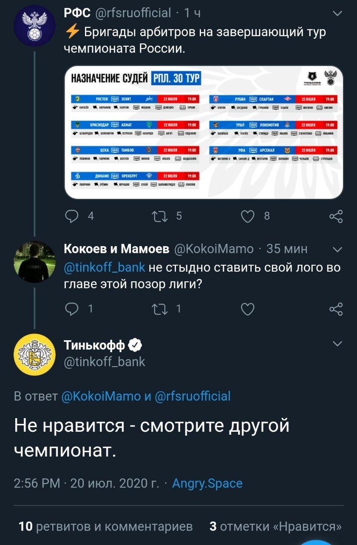Image resolution: width=357 pixels, height=545 pixels.
Task: Share the РФС tweet
Action: point(336,216)
